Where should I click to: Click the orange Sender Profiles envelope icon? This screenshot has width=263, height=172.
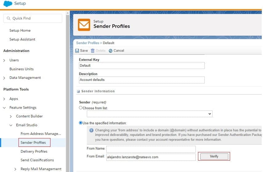(84, 25)
